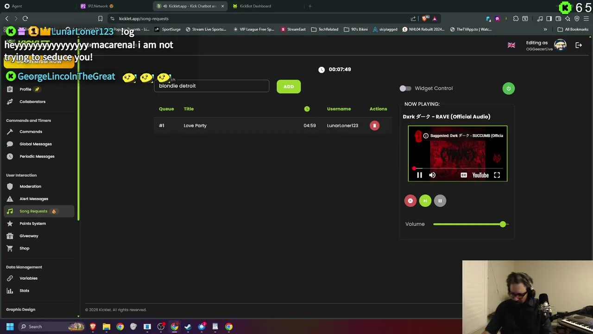Image resolution: width=593 pixels, height=334 pixels.
Task: Open the All Bookmarks folder
Action: pyautogui.click(x=573, y=29)
